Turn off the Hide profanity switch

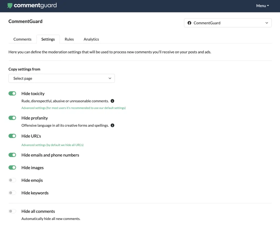(x=12, y=118)
